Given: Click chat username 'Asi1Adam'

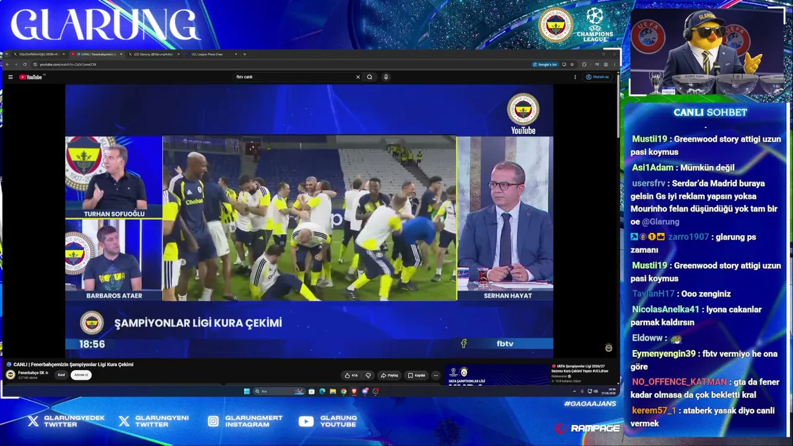Looking at the screenshot, I should click(x=652, y=168).
